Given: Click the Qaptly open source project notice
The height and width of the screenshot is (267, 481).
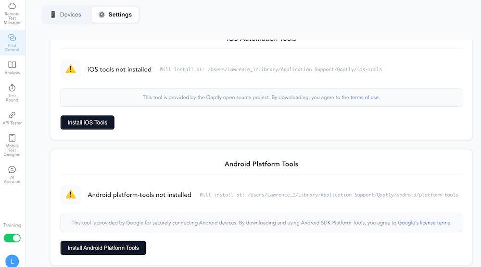Looking at the screenshot, I should (261, 97).
